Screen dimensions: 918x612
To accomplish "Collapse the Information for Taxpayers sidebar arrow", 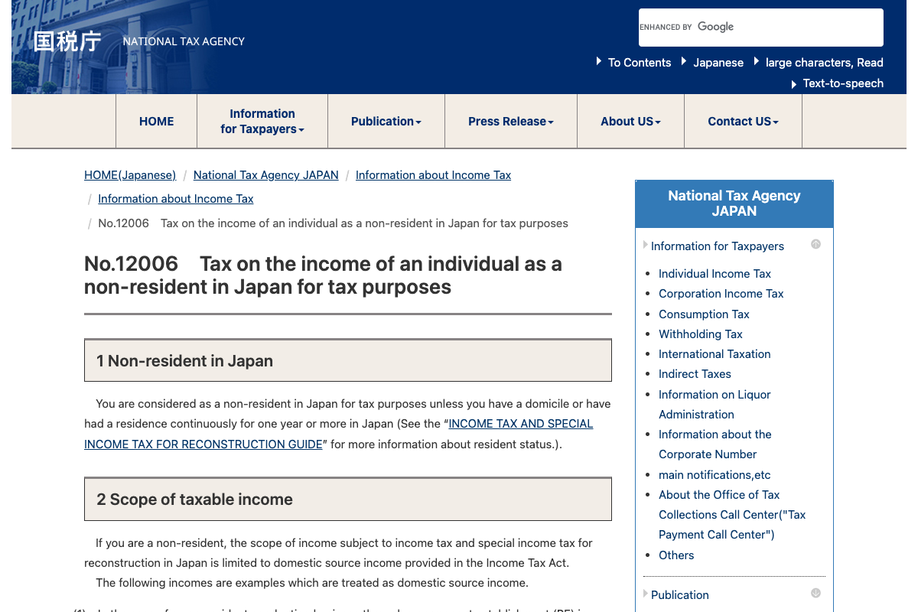I will pyautogui.click(x=815, y=245).
